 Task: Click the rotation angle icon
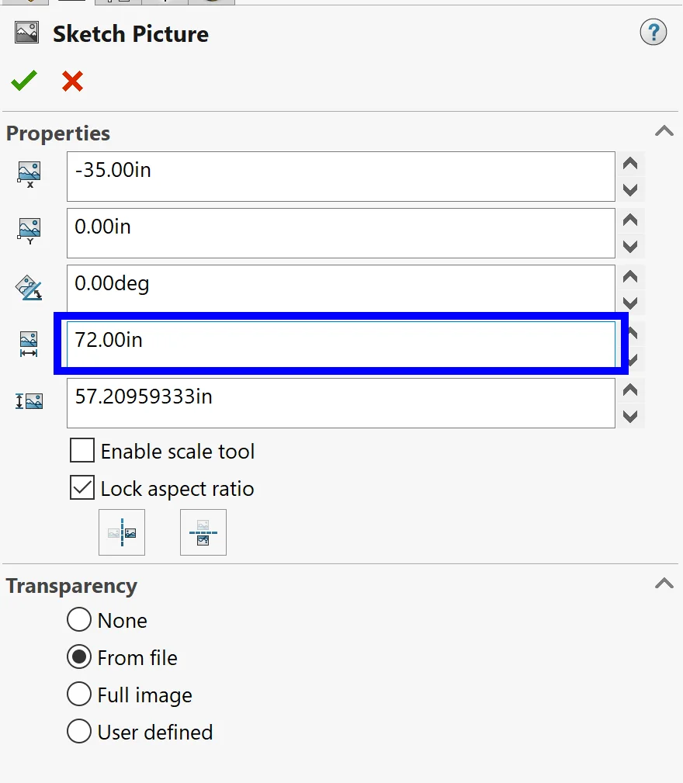(x=29, y=289)
